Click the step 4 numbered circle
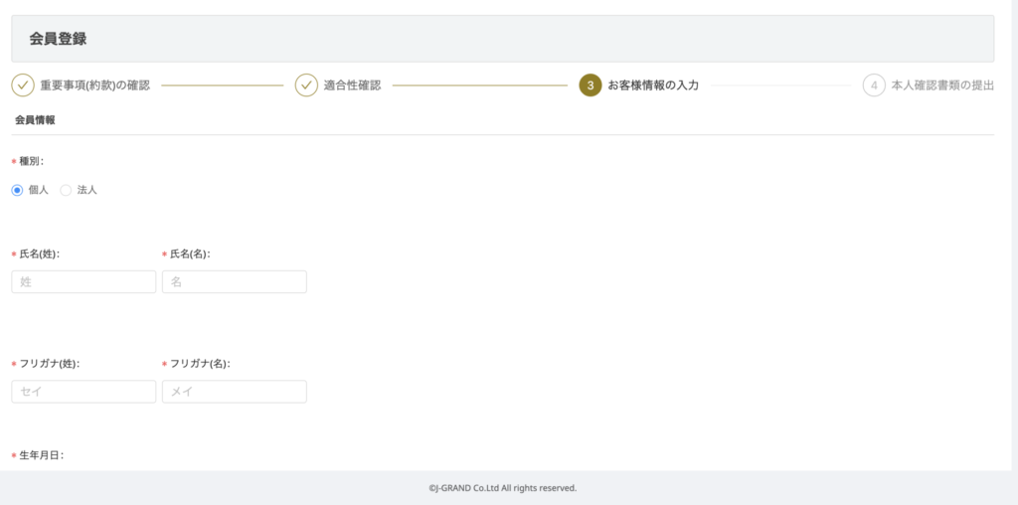Image resolution: width=1018 pixels, height=505 pixels. [x=874, y=85]
